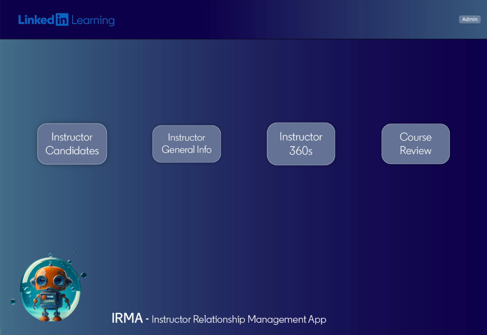The width and height of the screenshot is (487, 335).
Task: Select the Instructor Candidates tile
Action: tap(72, 144)
